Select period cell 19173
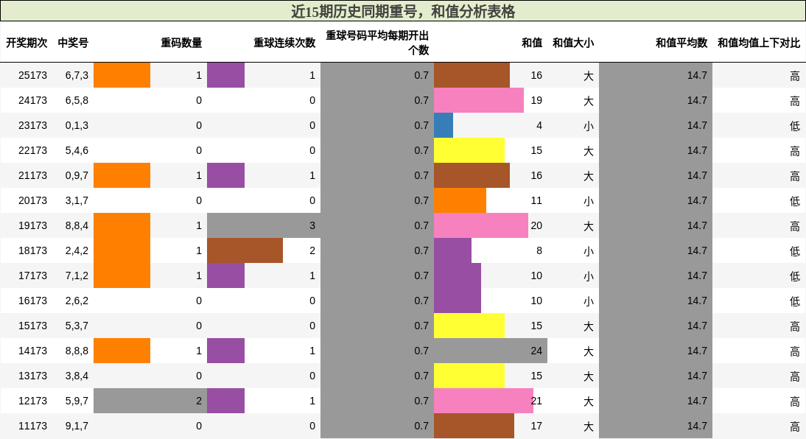This screenshot has width=806, height=439. (32, 225)
